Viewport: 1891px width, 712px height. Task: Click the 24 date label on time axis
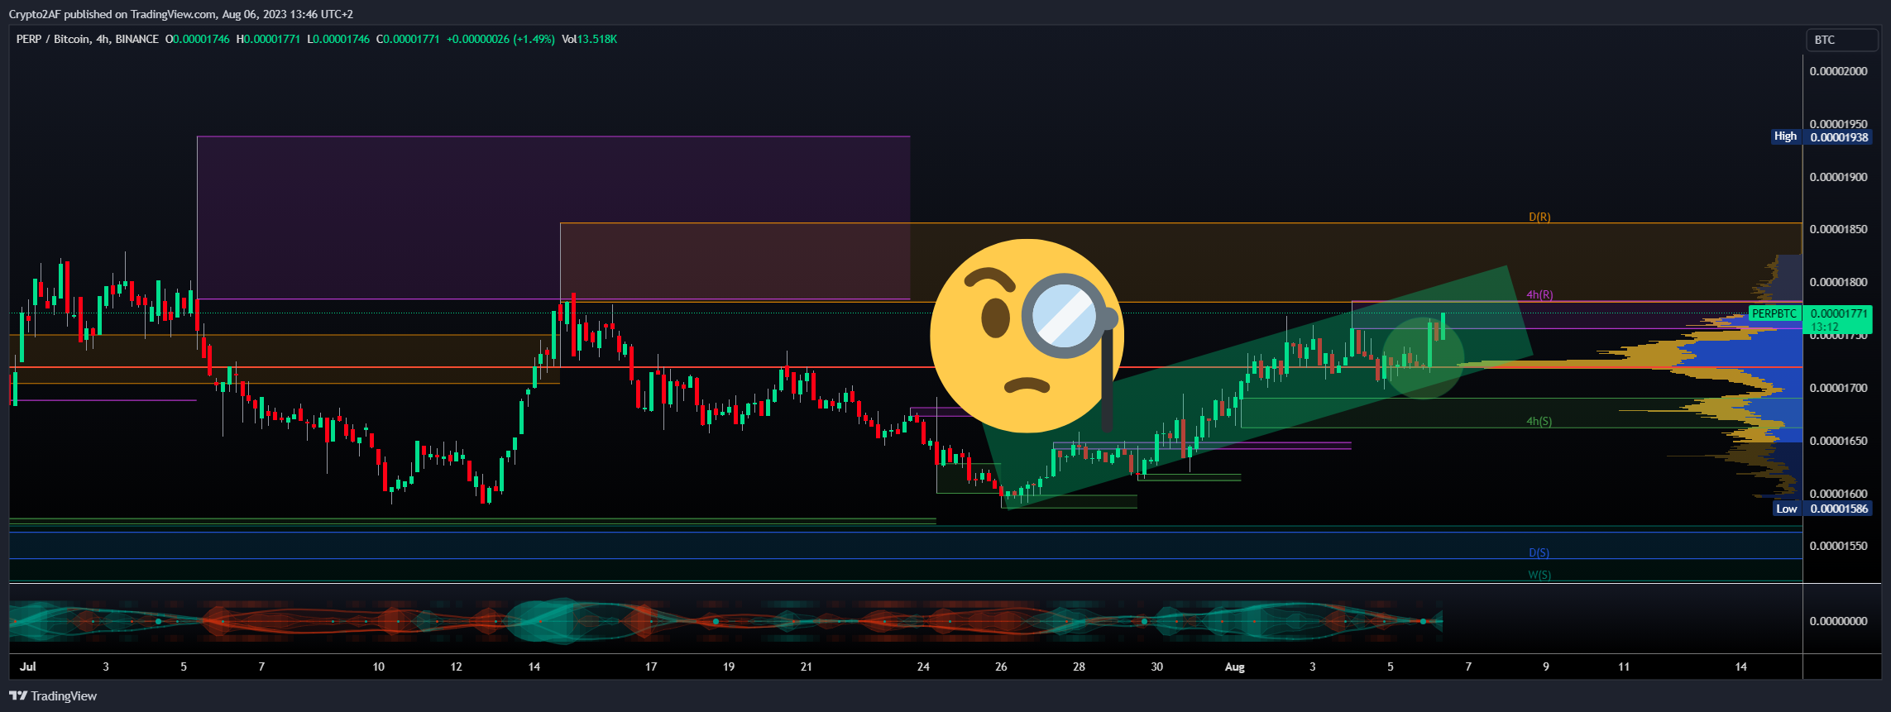pyautogui.click(x=923, y=667)
